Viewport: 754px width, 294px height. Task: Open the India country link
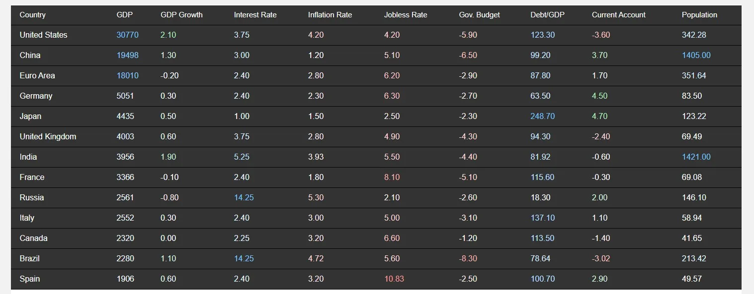click(28, 157)
